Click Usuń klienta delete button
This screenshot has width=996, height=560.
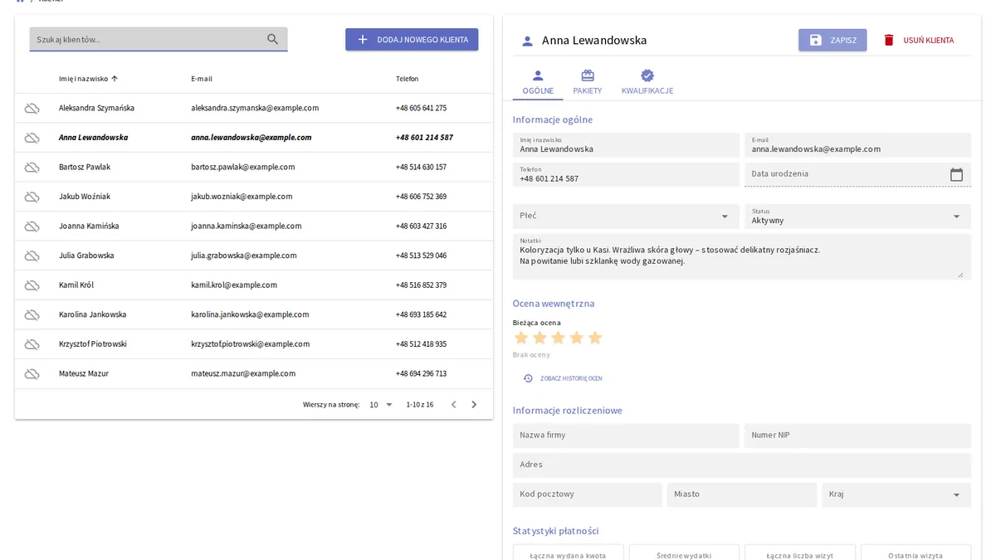coord(918,40)
